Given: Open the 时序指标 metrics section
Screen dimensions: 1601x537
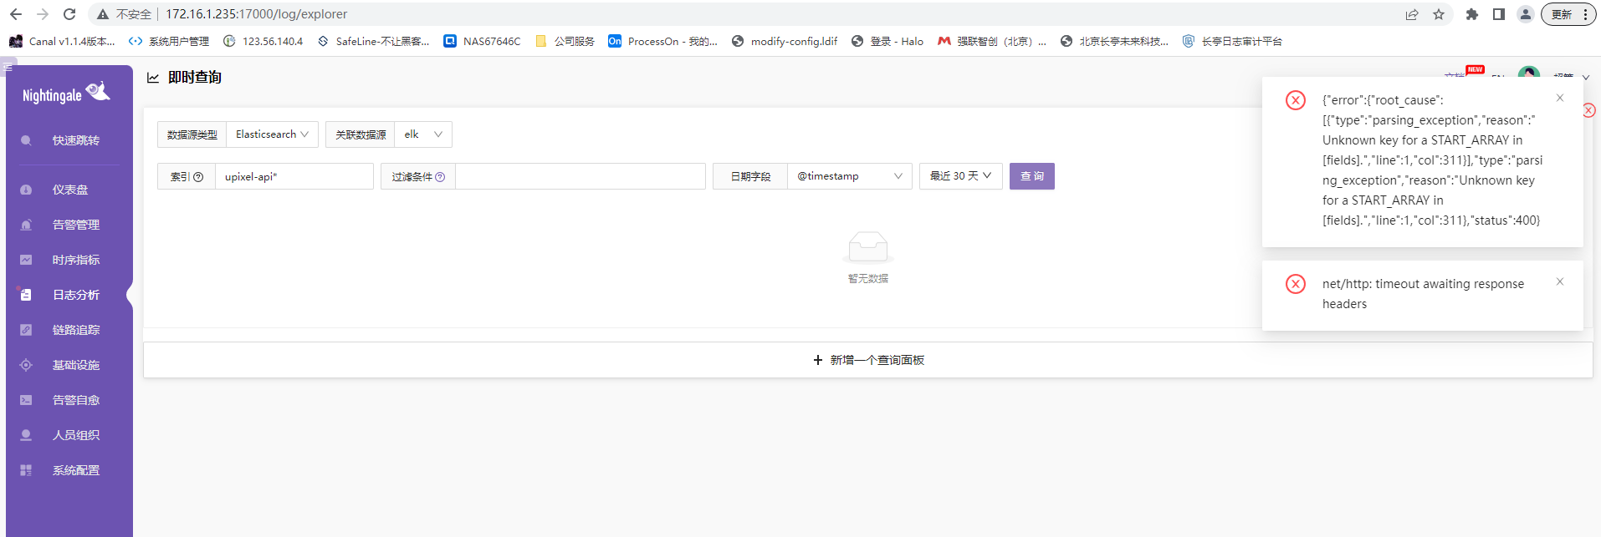Looking at the screenshot, I should coord(69,260).
